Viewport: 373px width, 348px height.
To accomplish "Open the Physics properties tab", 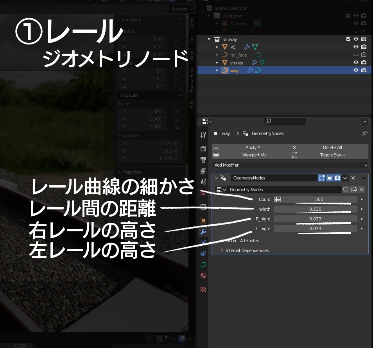I will click(203, 253).
